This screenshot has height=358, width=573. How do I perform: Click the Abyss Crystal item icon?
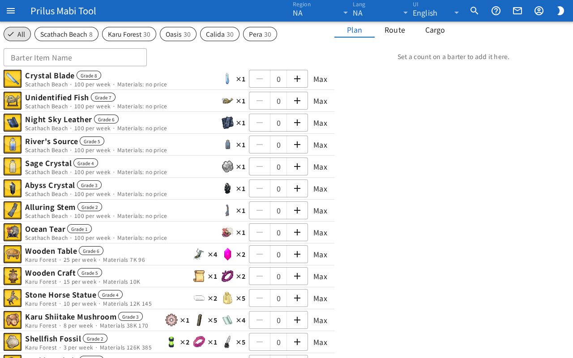click(x=13, y=188)
